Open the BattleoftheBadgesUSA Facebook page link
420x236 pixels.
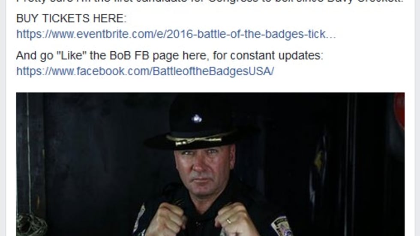[x=145, y=71]
